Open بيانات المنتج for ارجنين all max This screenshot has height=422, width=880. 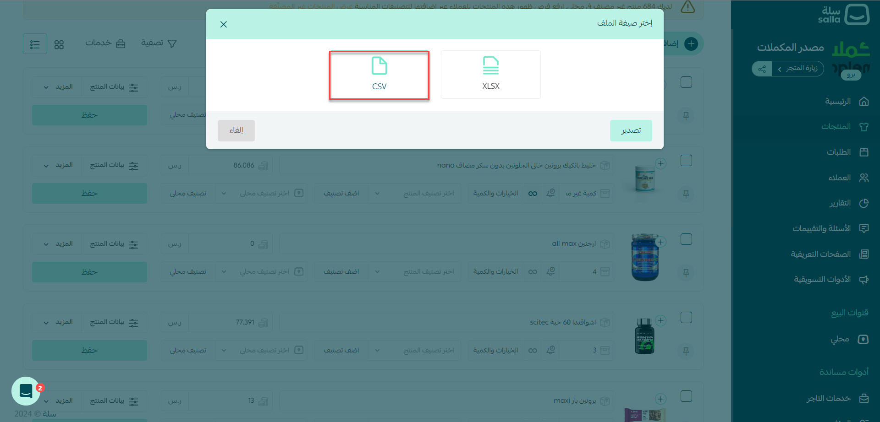[114, 244]
